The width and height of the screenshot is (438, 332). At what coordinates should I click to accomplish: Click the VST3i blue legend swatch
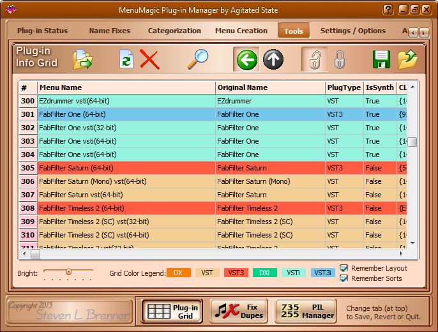322,273
